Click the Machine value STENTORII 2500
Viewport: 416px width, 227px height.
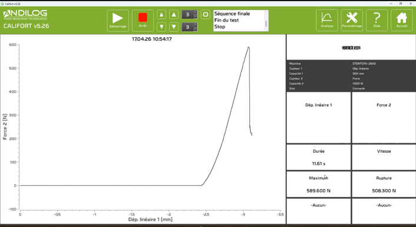pyautogui.click(x=364, y=64)
